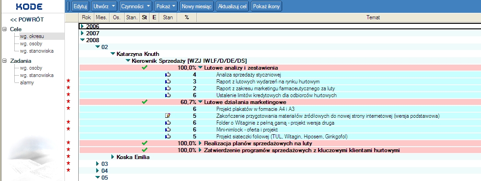The image size is (481, 181).
Task: Click green checkmark of Lutowe działania marketingowe
Action: pyautogui.click(x=145, y=102)
